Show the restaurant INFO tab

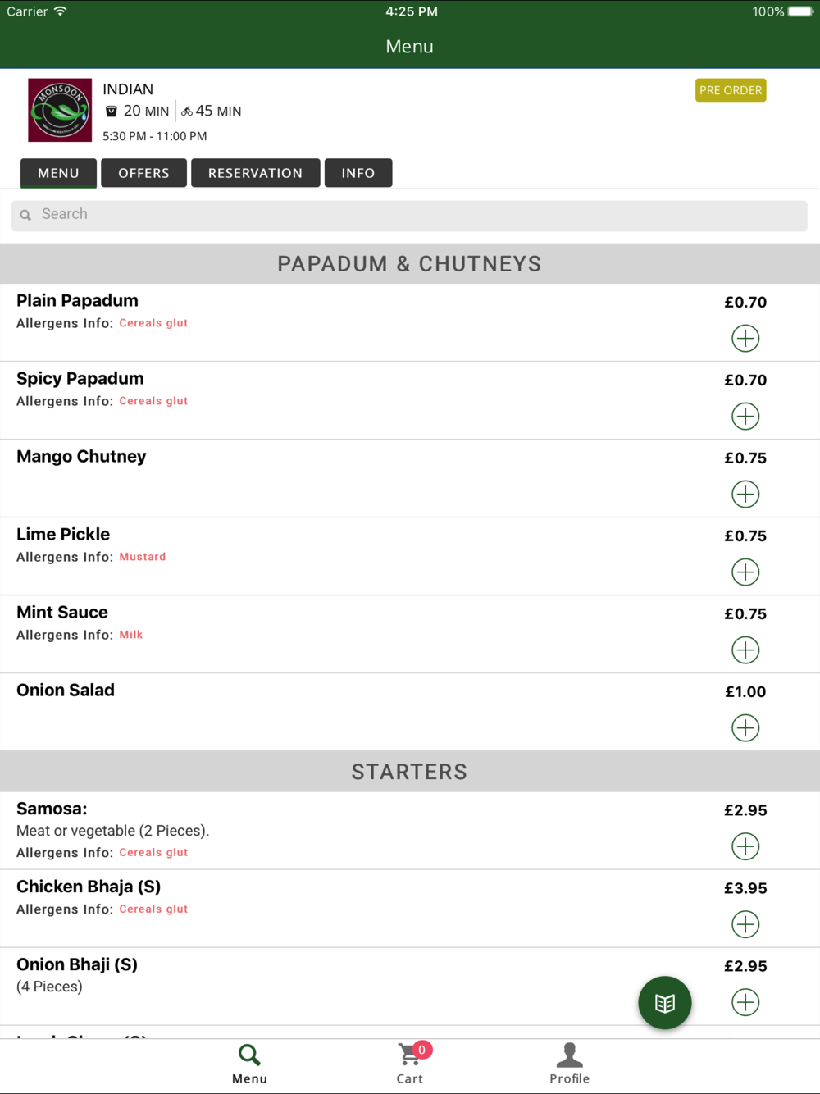pyautogui.click(x=358, y=173)
